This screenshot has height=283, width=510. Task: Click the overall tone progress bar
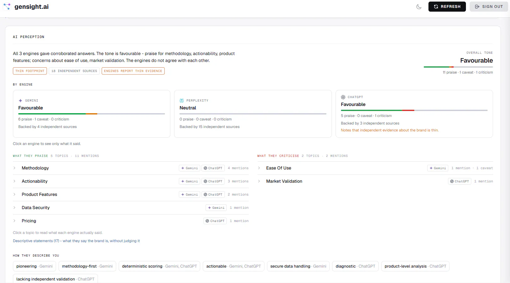tap(458, 67)
